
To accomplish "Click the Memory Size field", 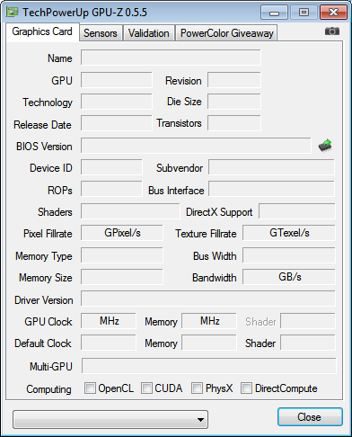I will [122, 277].
